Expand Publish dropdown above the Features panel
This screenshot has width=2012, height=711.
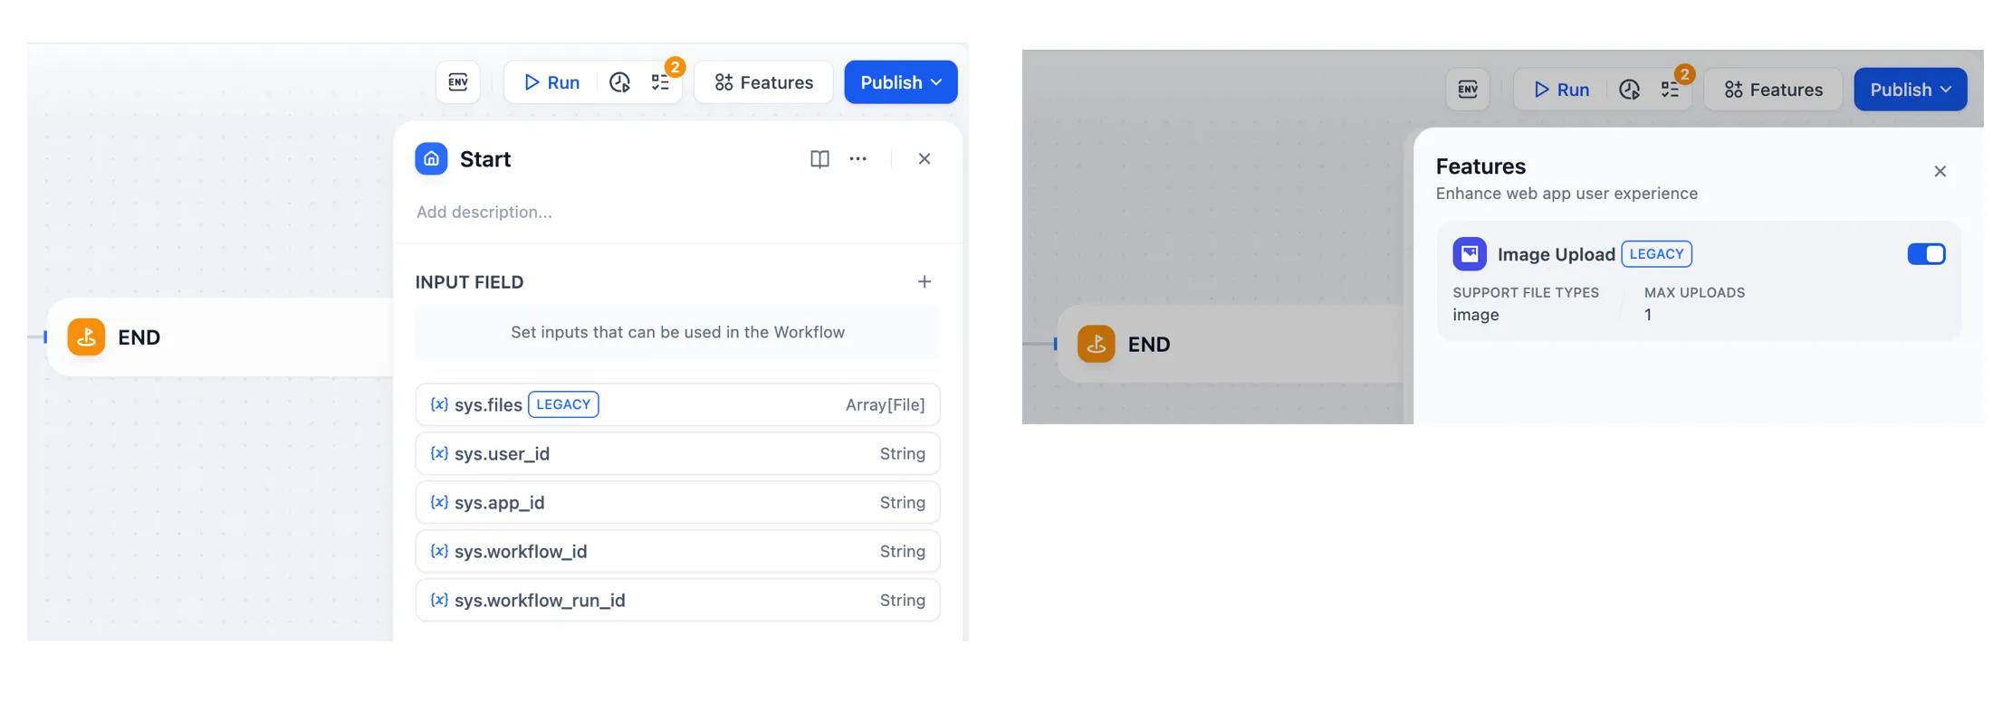(1910, 90)
